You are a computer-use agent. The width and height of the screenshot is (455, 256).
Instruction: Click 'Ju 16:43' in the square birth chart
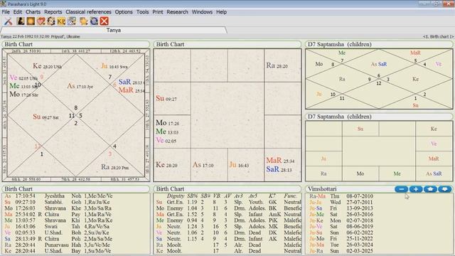pyautogui.click(x=239, y=165)
